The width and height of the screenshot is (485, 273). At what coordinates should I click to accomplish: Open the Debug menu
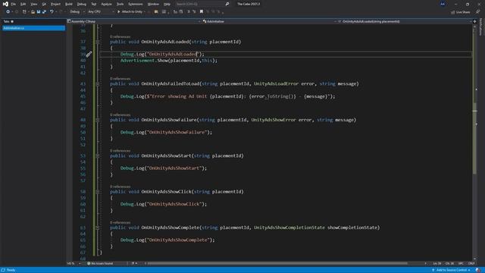[82, 4]
